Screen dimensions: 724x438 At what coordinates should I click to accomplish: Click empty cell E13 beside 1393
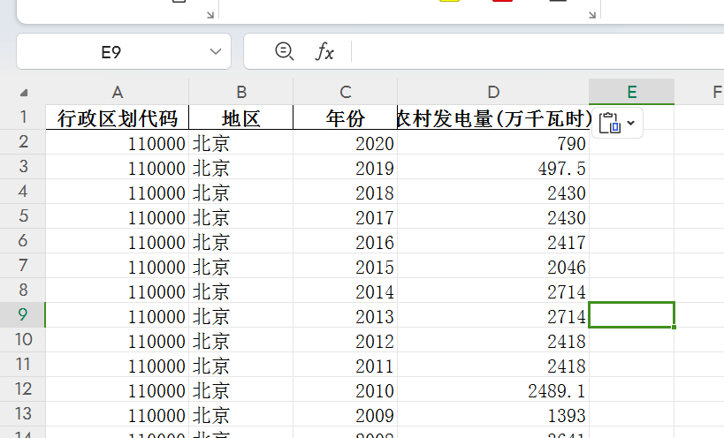[x=632, y=414]
